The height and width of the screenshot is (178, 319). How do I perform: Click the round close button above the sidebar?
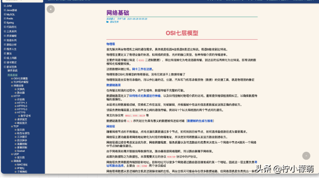50,9
